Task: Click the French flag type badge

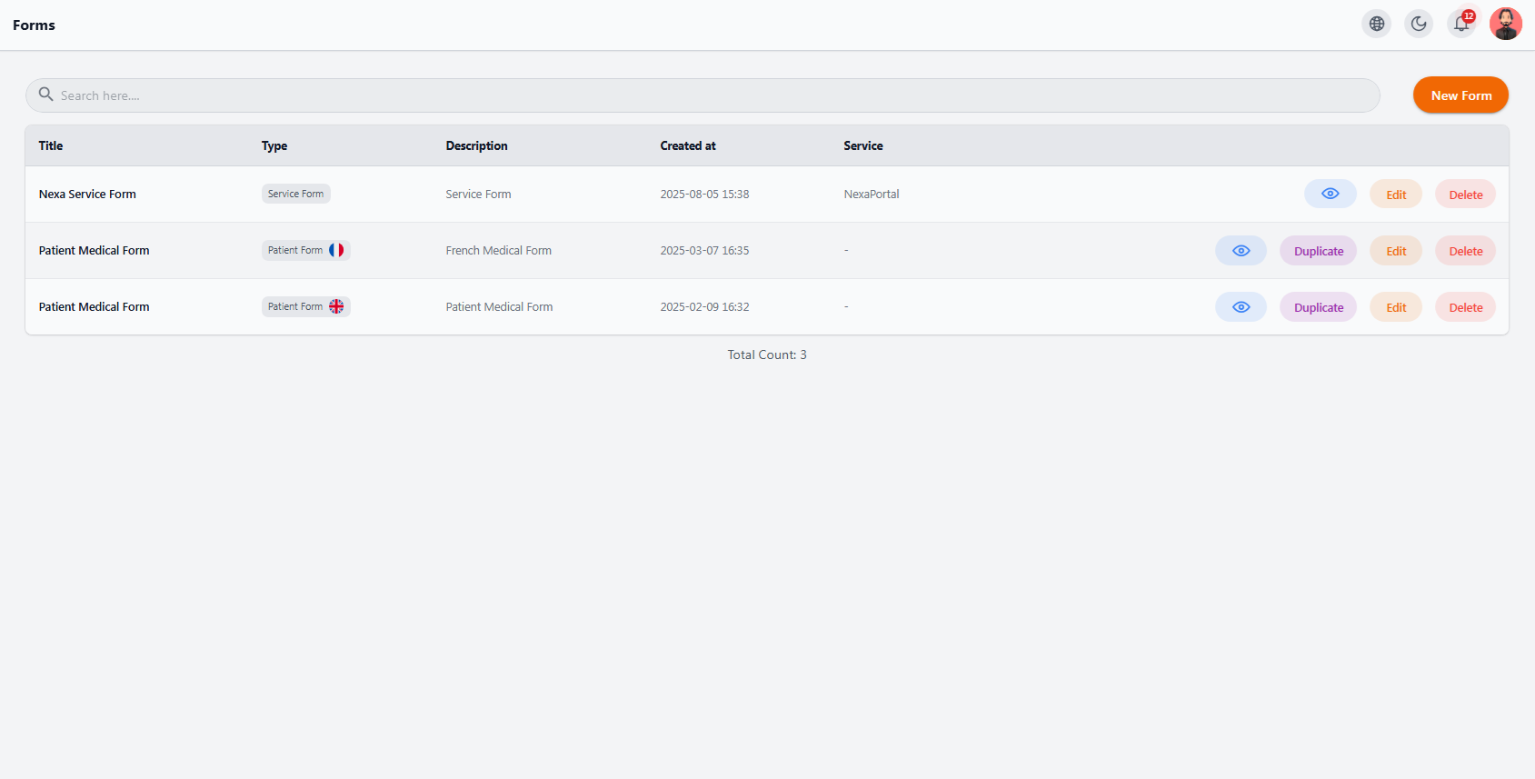Action: click(x=306, y=250)
